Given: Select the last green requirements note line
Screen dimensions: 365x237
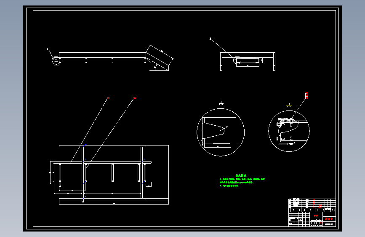Looking at the screenshot, I should click(229, 186).
